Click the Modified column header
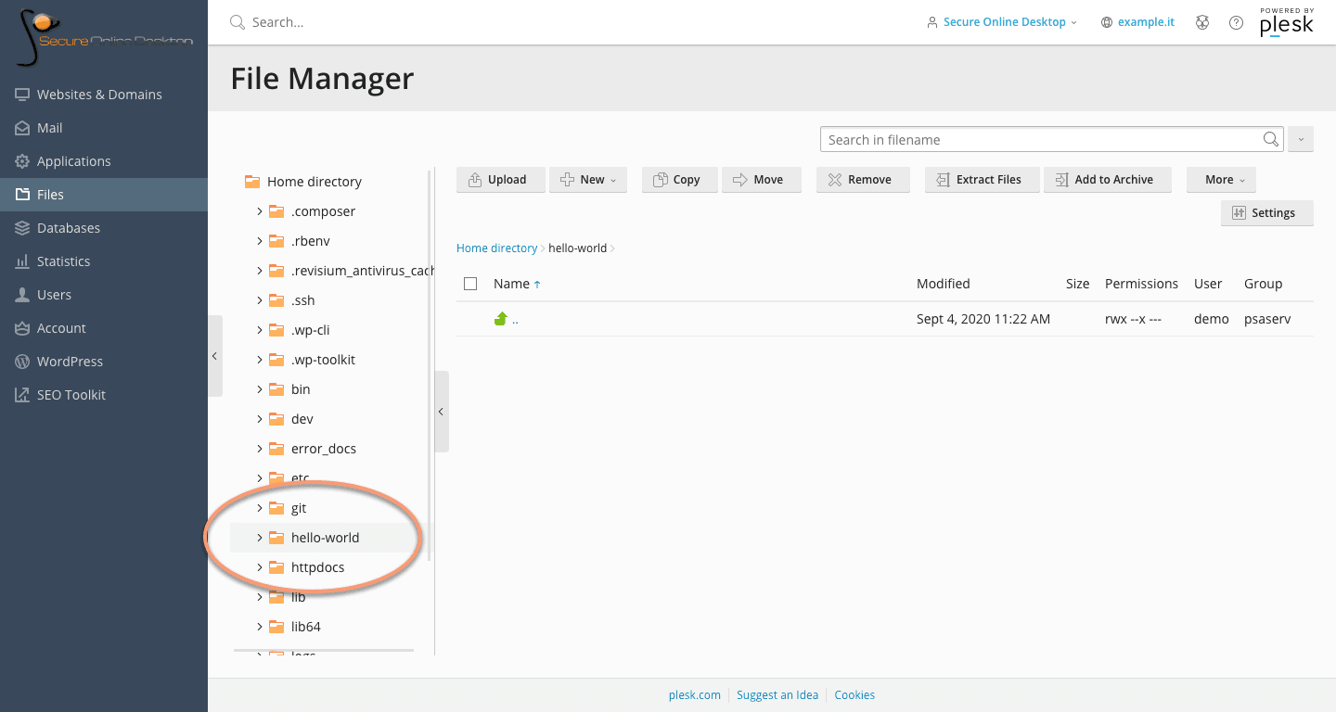This screenshot has width=1336, height=712. [x=943, y=284]
